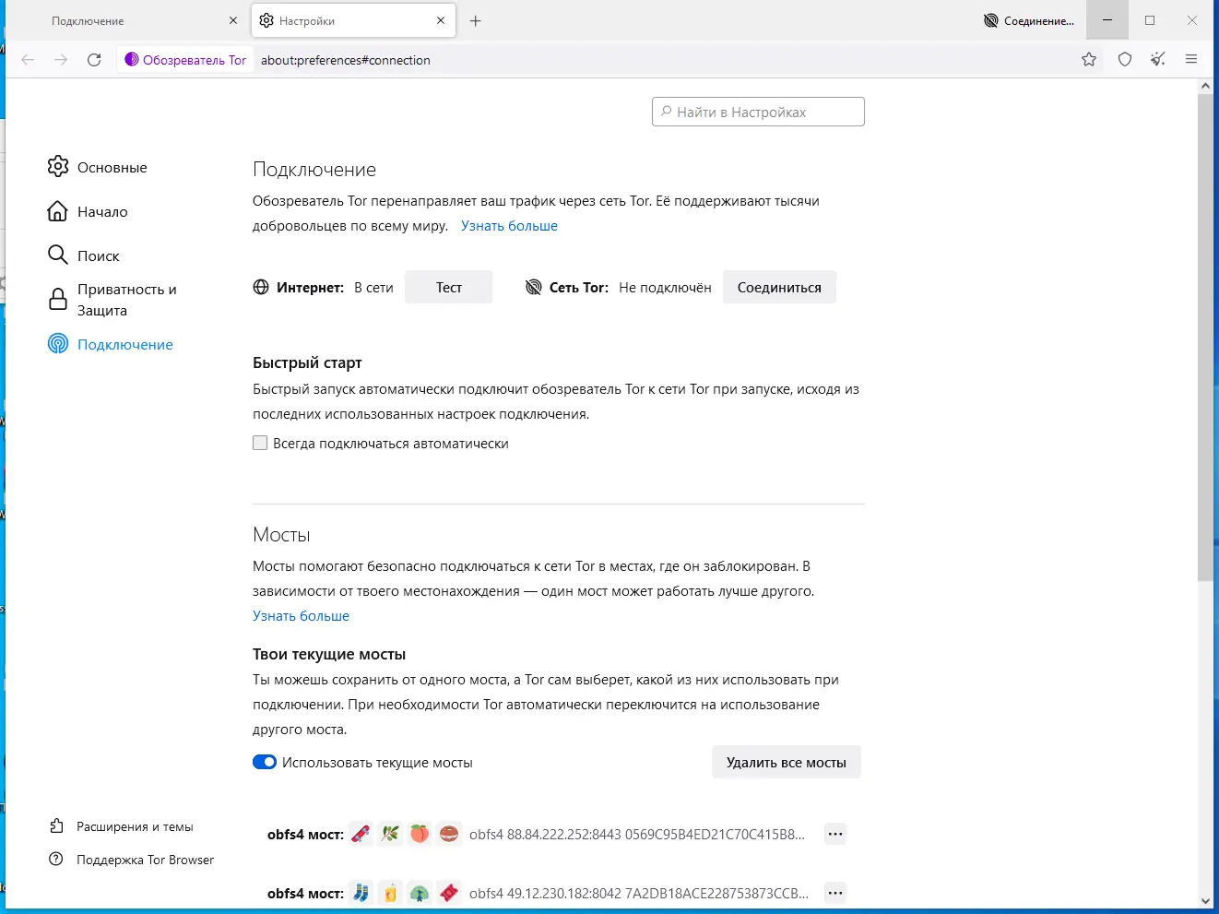Click the globe icon beside Интернет
Image resolution: width=1219 pixels, height=914 pixels.
(261, 288)
